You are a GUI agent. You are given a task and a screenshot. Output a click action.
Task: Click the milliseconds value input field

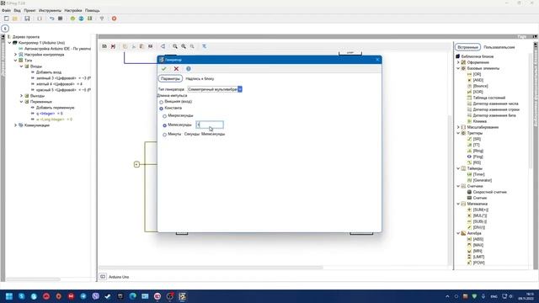pos(210,125)
